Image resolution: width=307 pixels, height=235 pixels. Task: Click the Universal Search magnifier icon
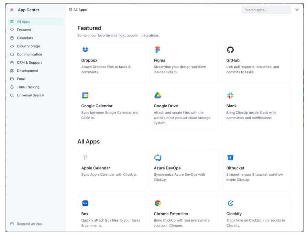[12, 95]
